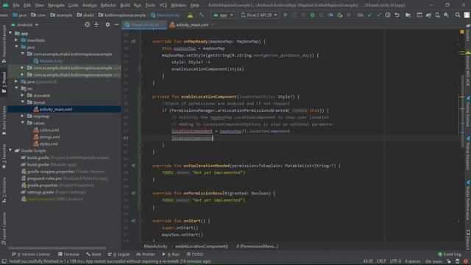Open SDK Manager icon in toolbar

(447, 15)
